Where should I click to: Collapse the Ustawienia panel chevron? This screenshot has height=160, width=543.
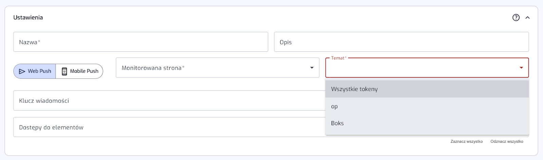[x=527, y=18]
